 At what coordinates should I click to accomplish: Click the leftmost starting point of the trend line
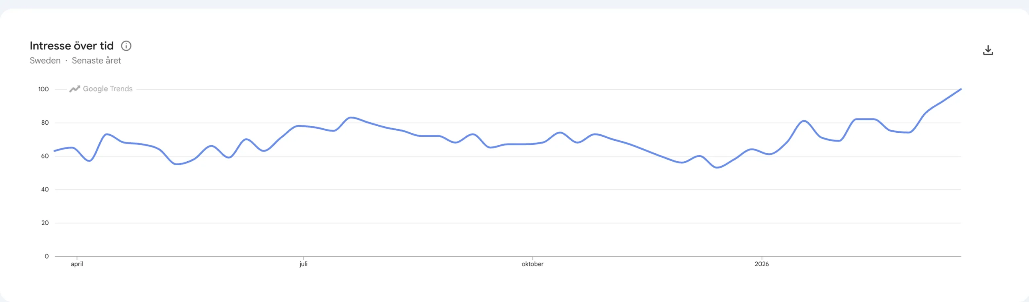click(x=55, y=151)
